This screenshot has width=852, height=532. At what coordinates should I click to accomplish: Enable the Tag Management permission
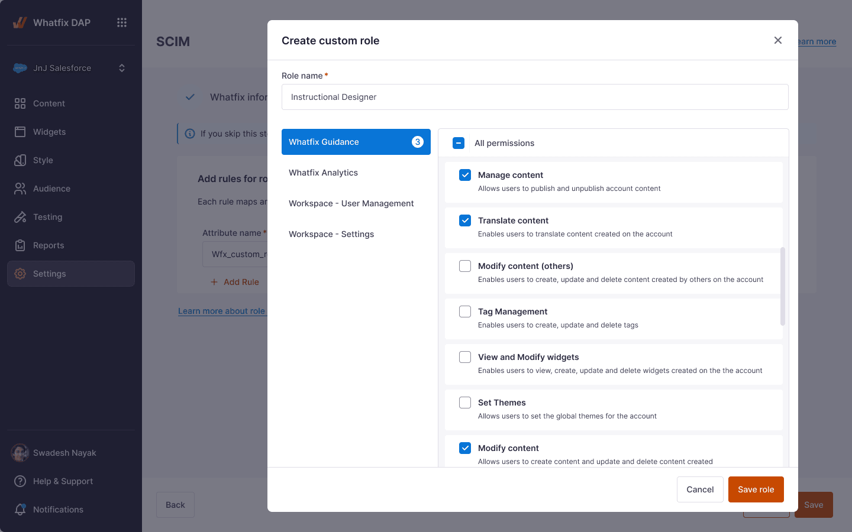465,312
